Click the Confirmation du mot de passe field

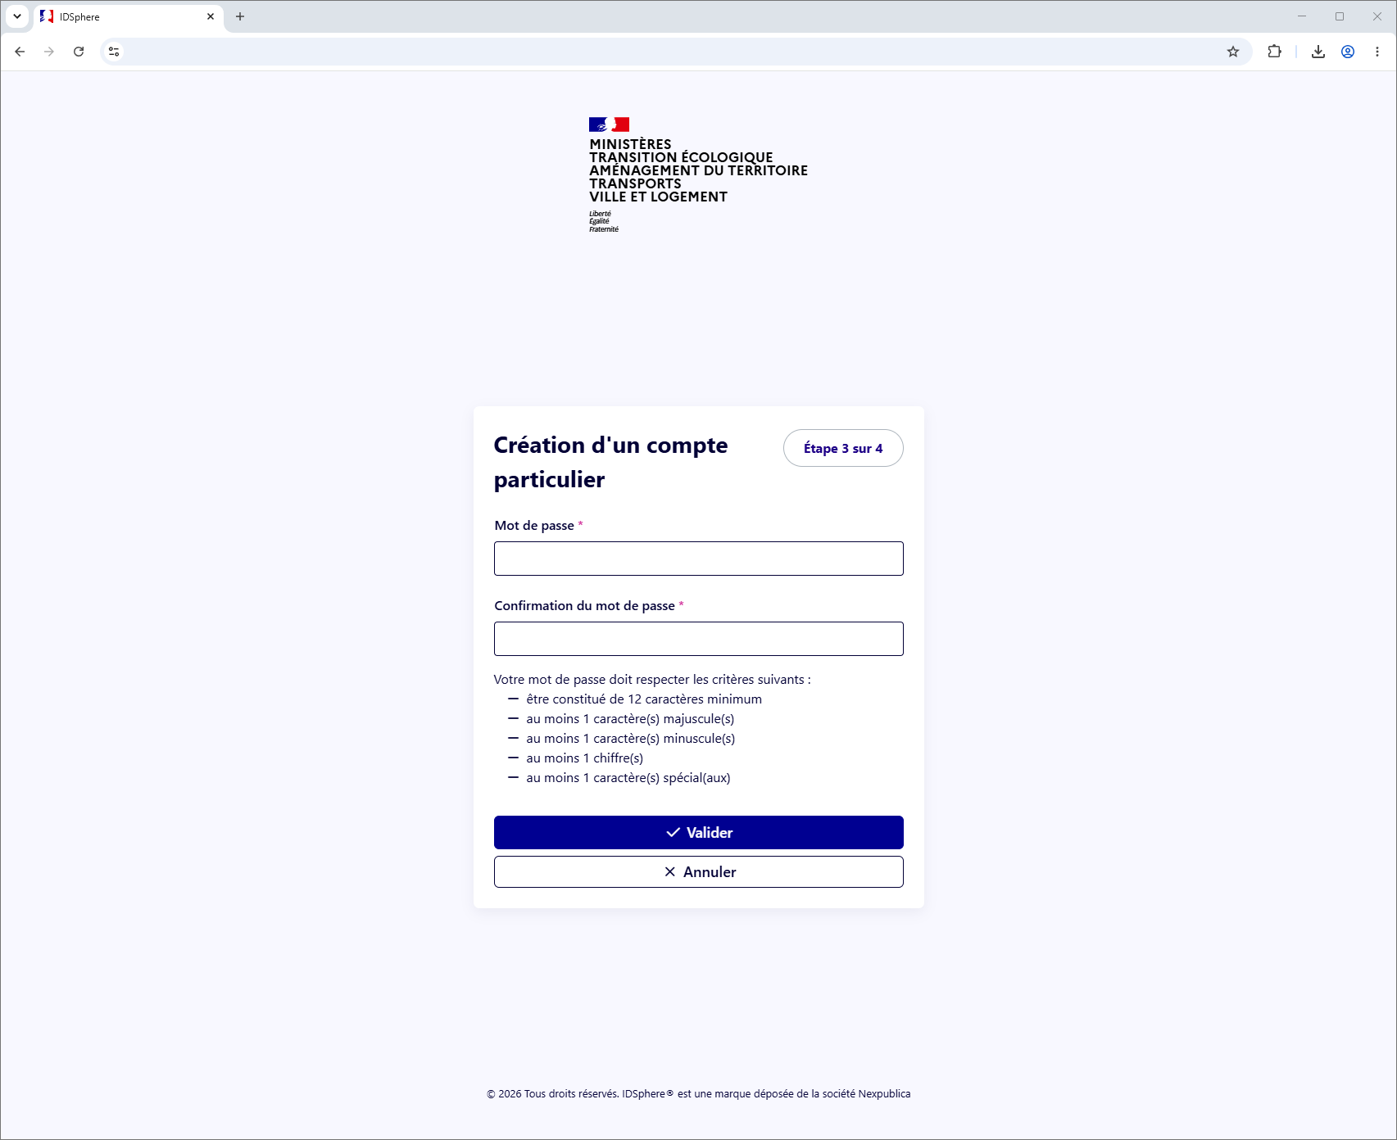[699, 639]
